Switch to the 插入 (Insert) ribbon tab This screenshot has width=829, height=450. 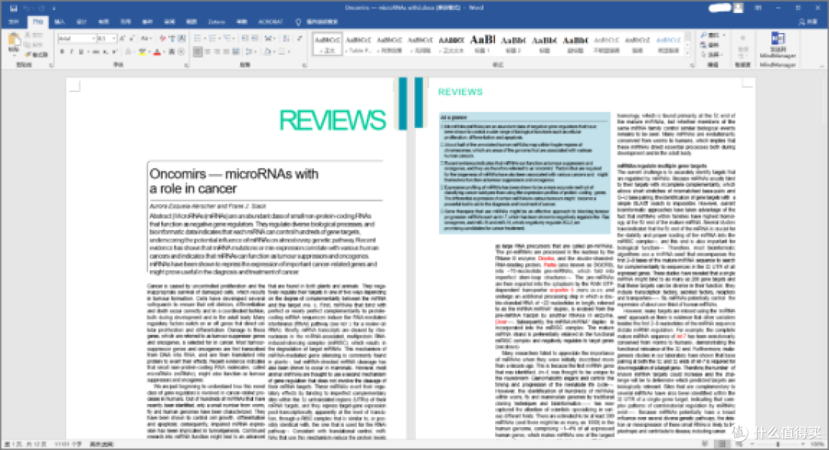(59, 21)
